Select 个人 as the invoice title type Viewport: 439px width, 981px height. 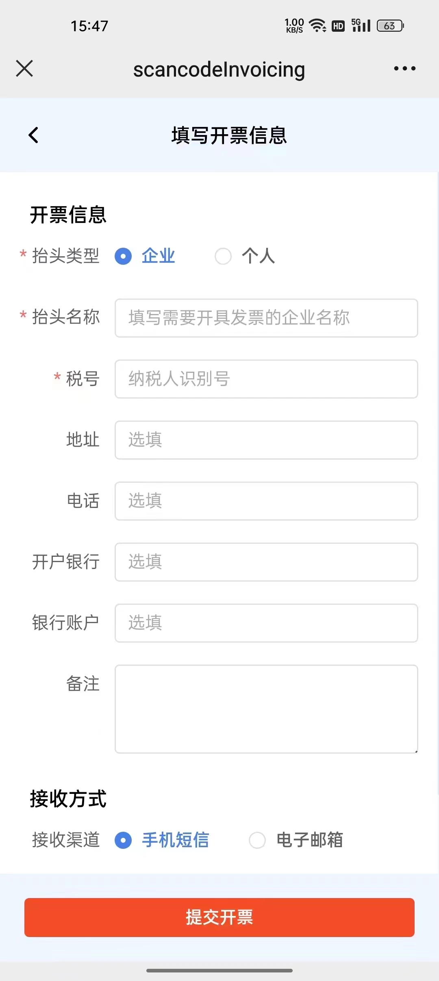click(x=223, y=256)
